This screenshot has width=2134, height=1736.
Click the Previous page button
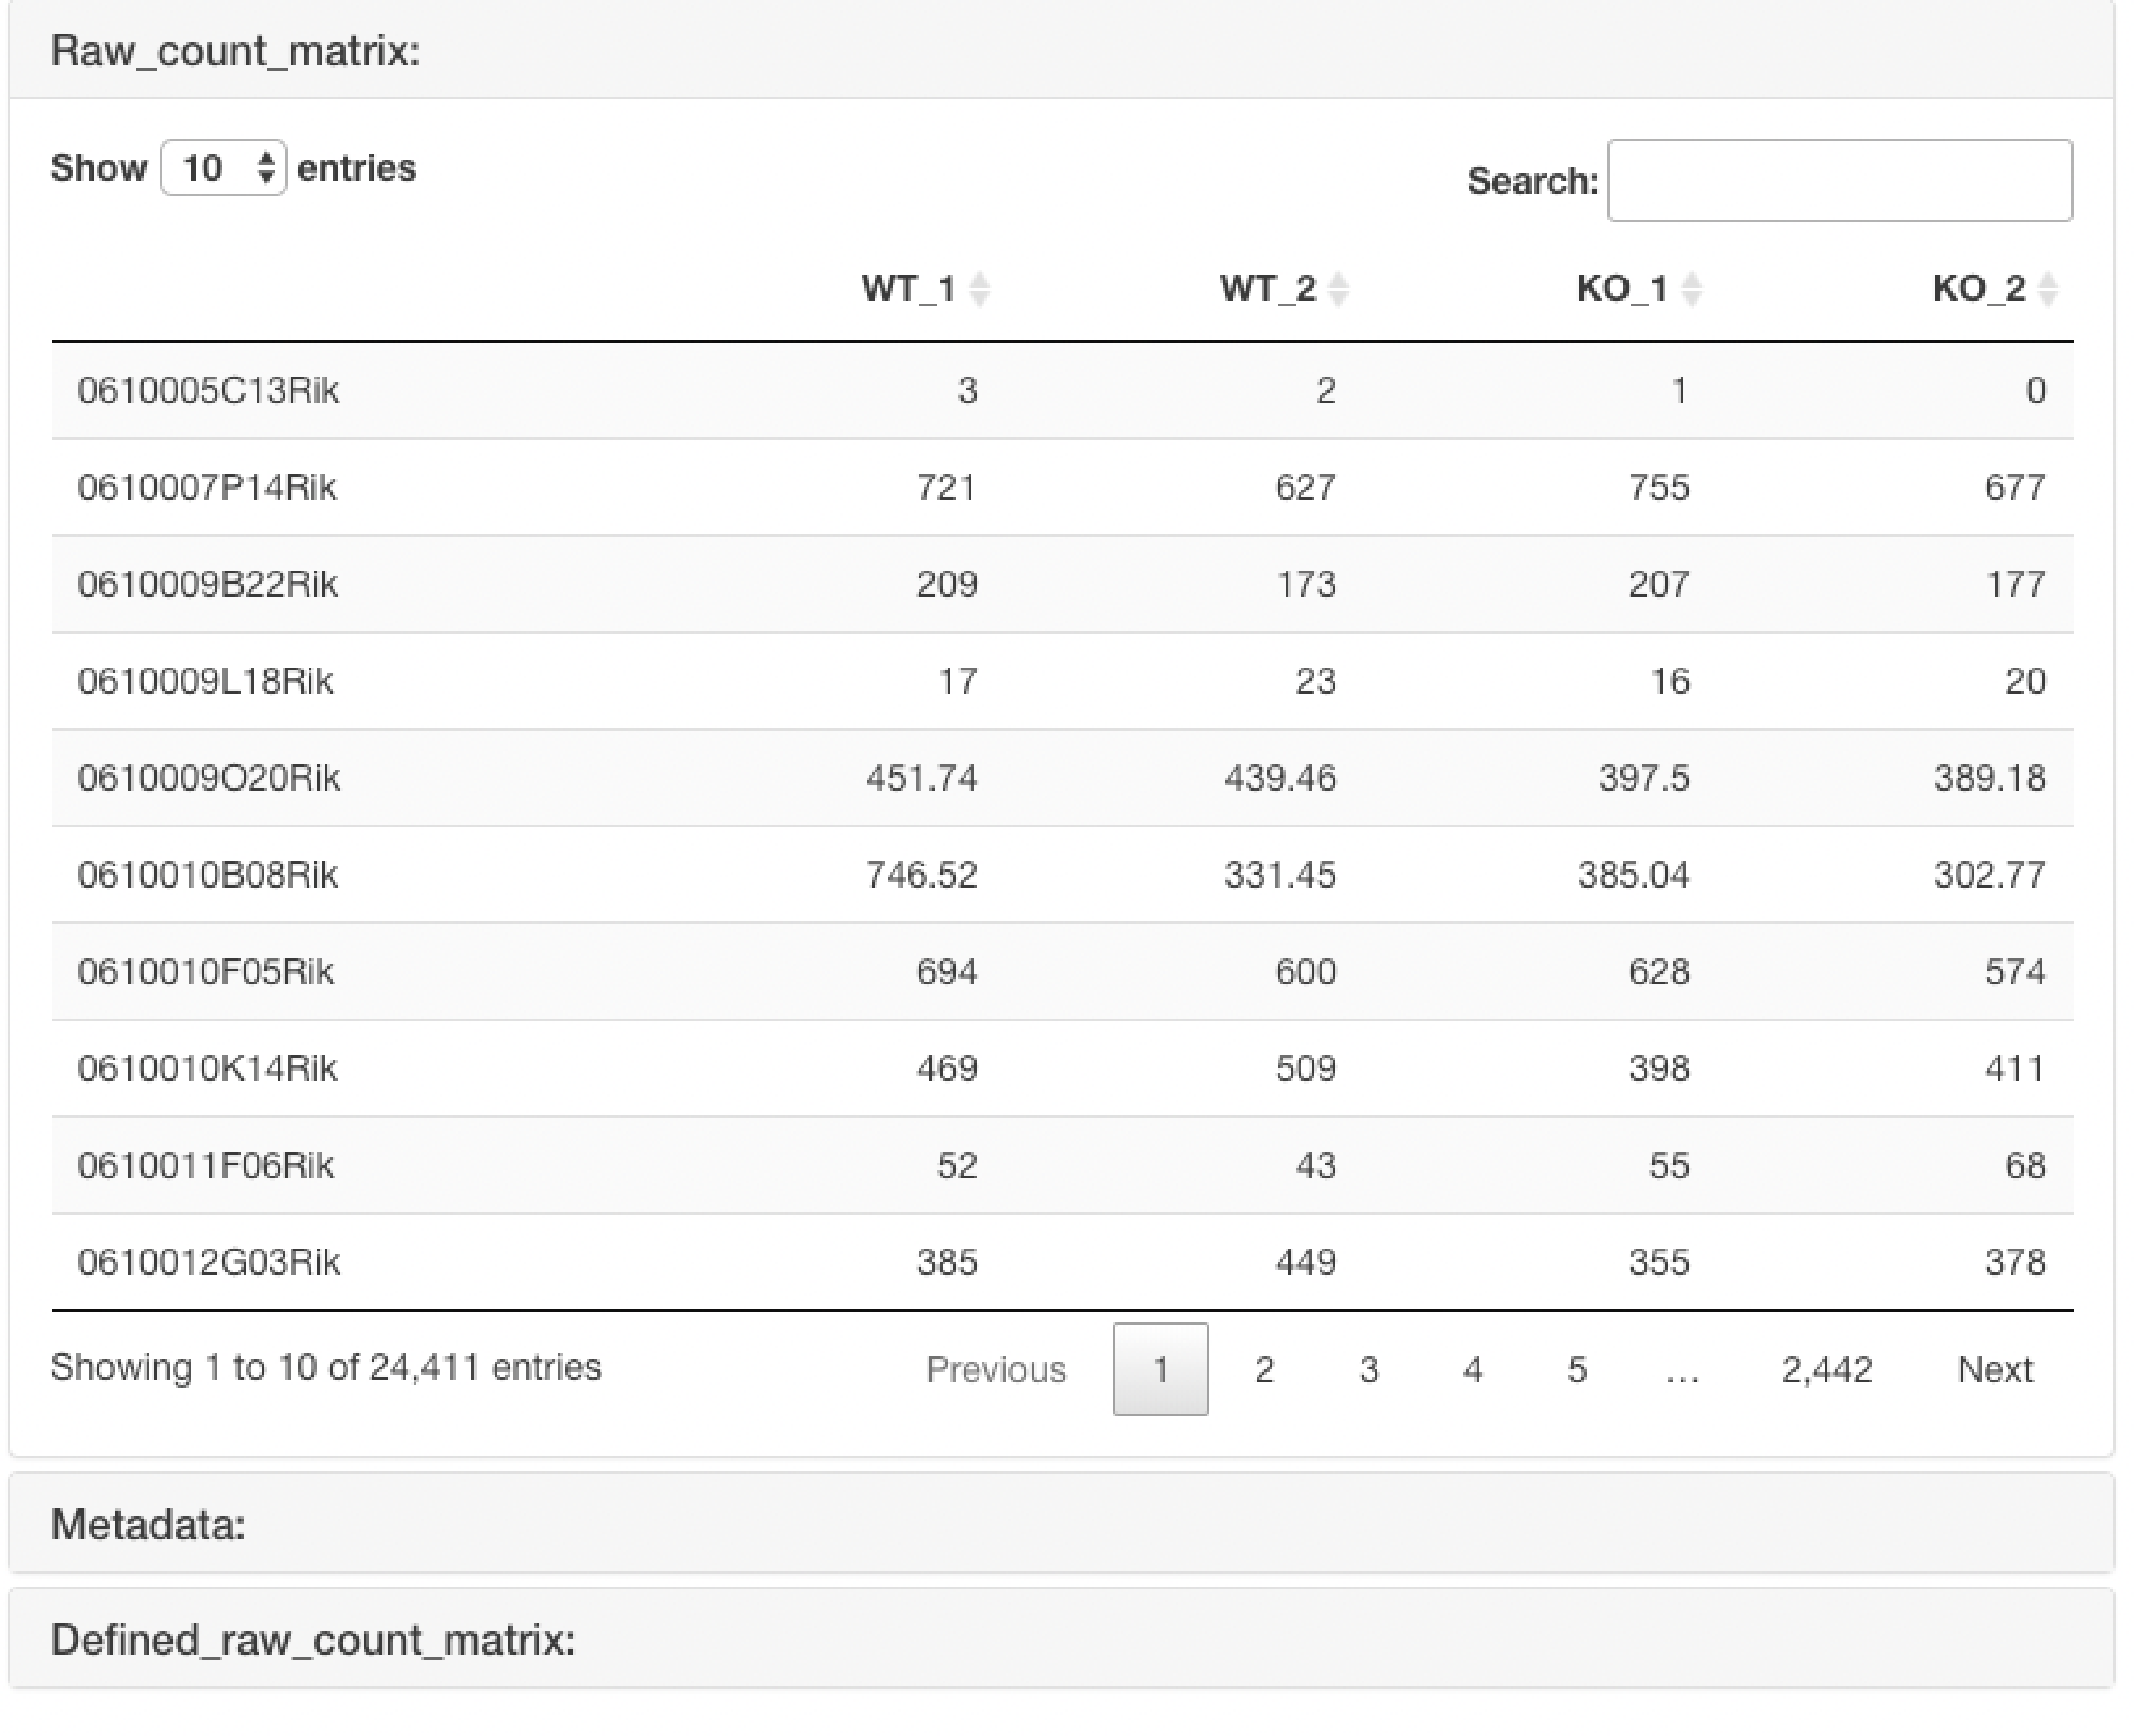pyautogui.click(x=996, y=1369)
